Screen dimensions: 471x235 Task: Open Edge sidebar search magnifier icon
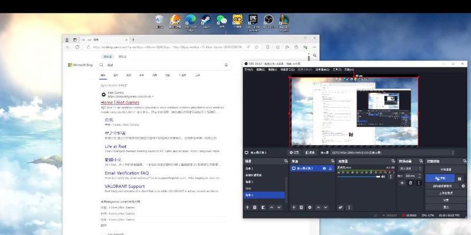315,55
